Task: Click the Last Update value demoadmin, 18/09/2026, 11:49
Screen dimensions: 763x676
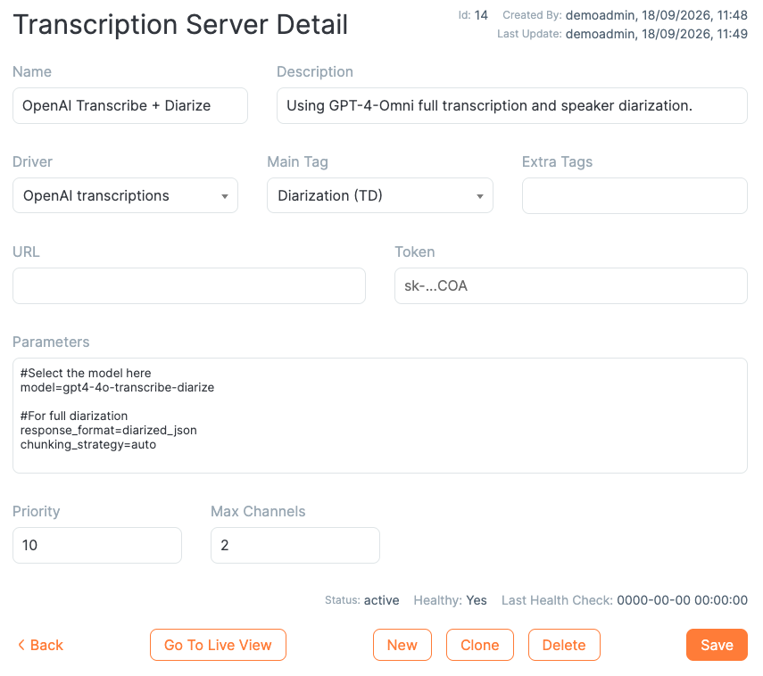Action: (657, 34)
